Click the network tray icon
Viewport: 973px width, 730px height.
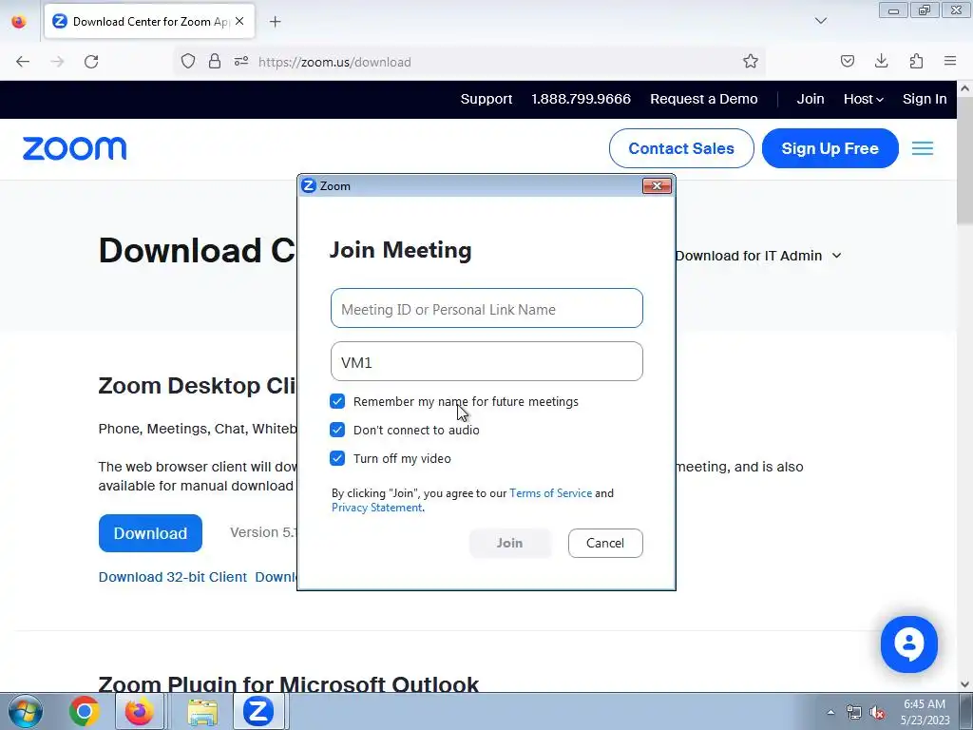[x=854, y=713]
